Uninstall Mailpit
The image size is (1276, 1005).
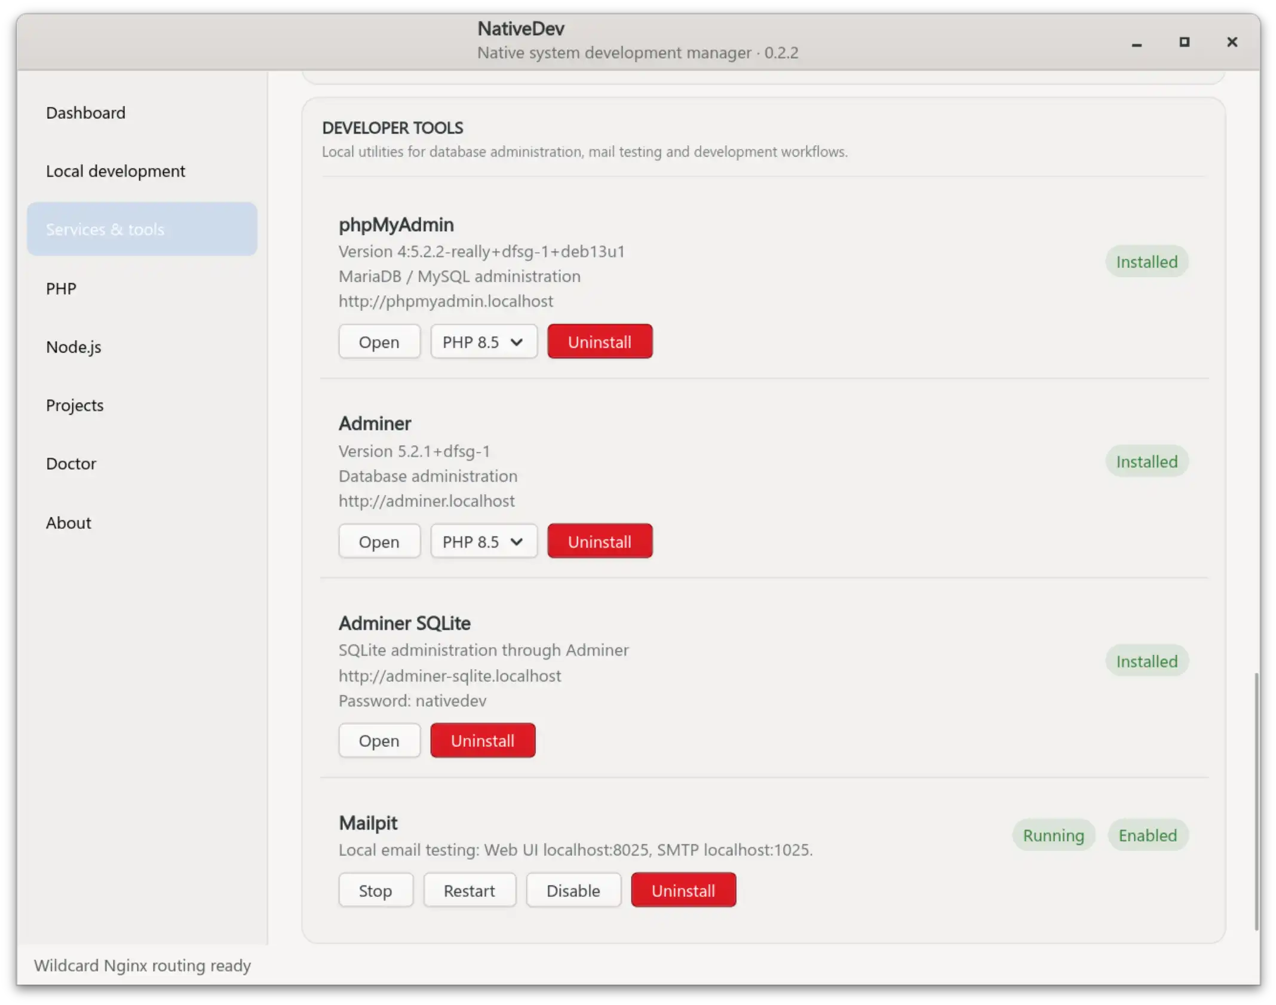tap(683, 890)
